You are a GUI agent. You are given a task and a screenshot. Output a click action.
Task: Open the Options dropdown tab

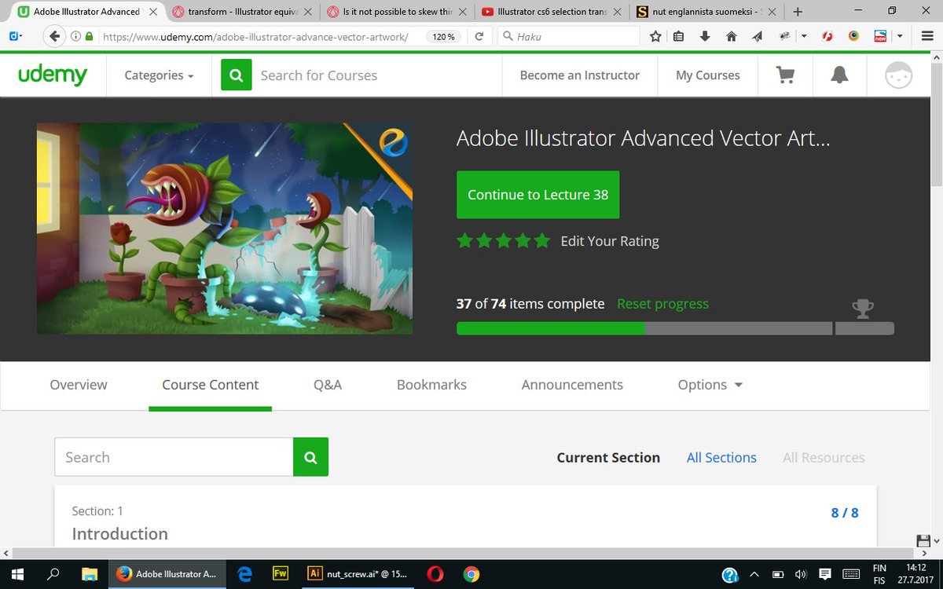point(710,385)
